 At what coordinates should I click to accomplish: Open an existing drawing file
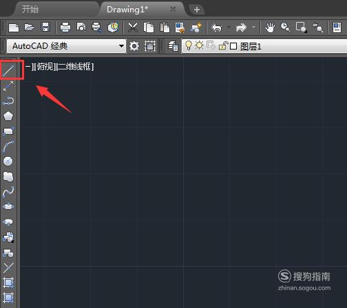[30, 27]
